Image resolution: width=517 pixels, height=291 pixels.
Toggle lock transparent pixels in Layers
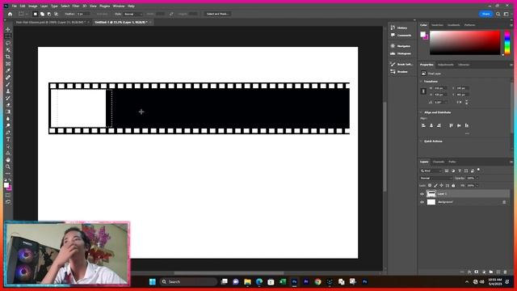(430, 185)
